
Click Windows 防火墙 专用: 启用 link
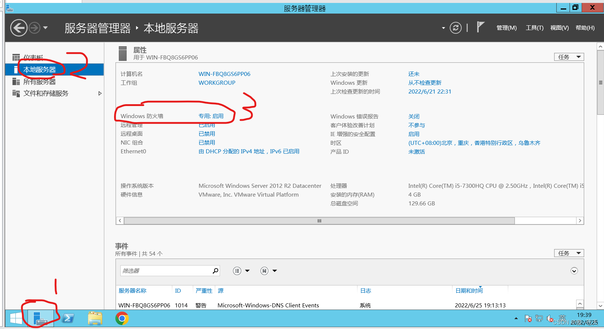tap(211, 116)
